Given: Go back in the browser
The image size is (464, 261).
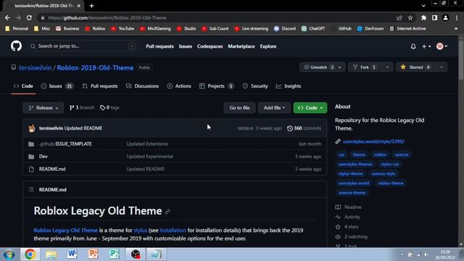Looking at the screenshot, I should coord(7,17).
